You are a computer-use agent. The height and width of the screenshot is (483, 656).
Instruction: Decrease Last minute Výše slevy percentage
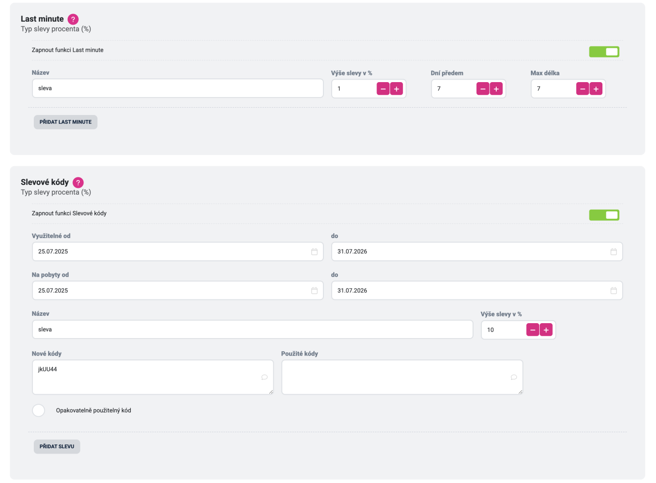(x=383, y=89)
